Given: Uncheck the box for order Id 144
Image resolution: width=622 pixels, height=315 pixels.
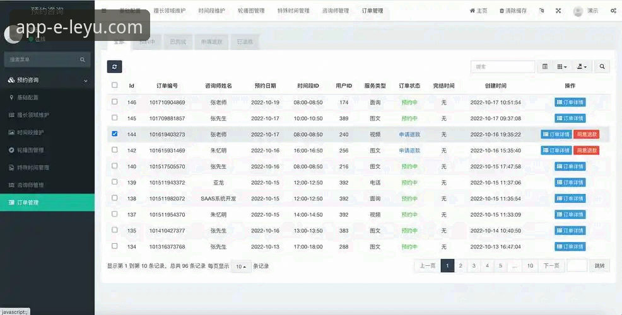Looking at the screenshot, I should [115, 134].
